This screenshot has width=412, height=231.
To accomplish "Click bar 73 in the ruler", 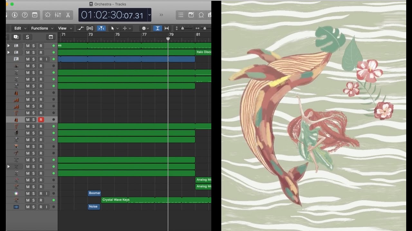I will (x=90, y=34).
